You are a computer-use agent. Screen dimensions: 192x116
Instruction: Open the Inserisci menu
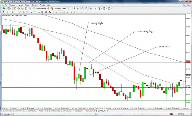20,5
